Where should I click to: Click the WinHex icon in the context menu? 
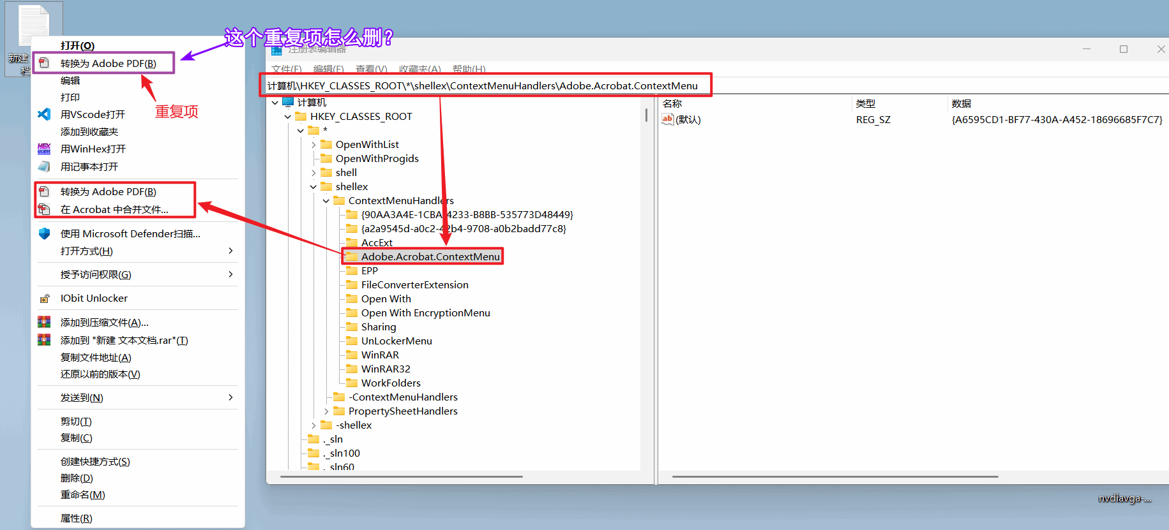(x=44, y=149)
